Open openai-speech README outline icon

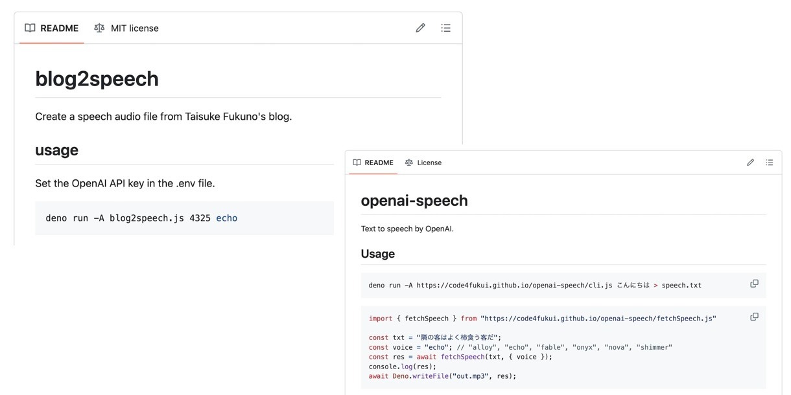(x=769, y=163)
